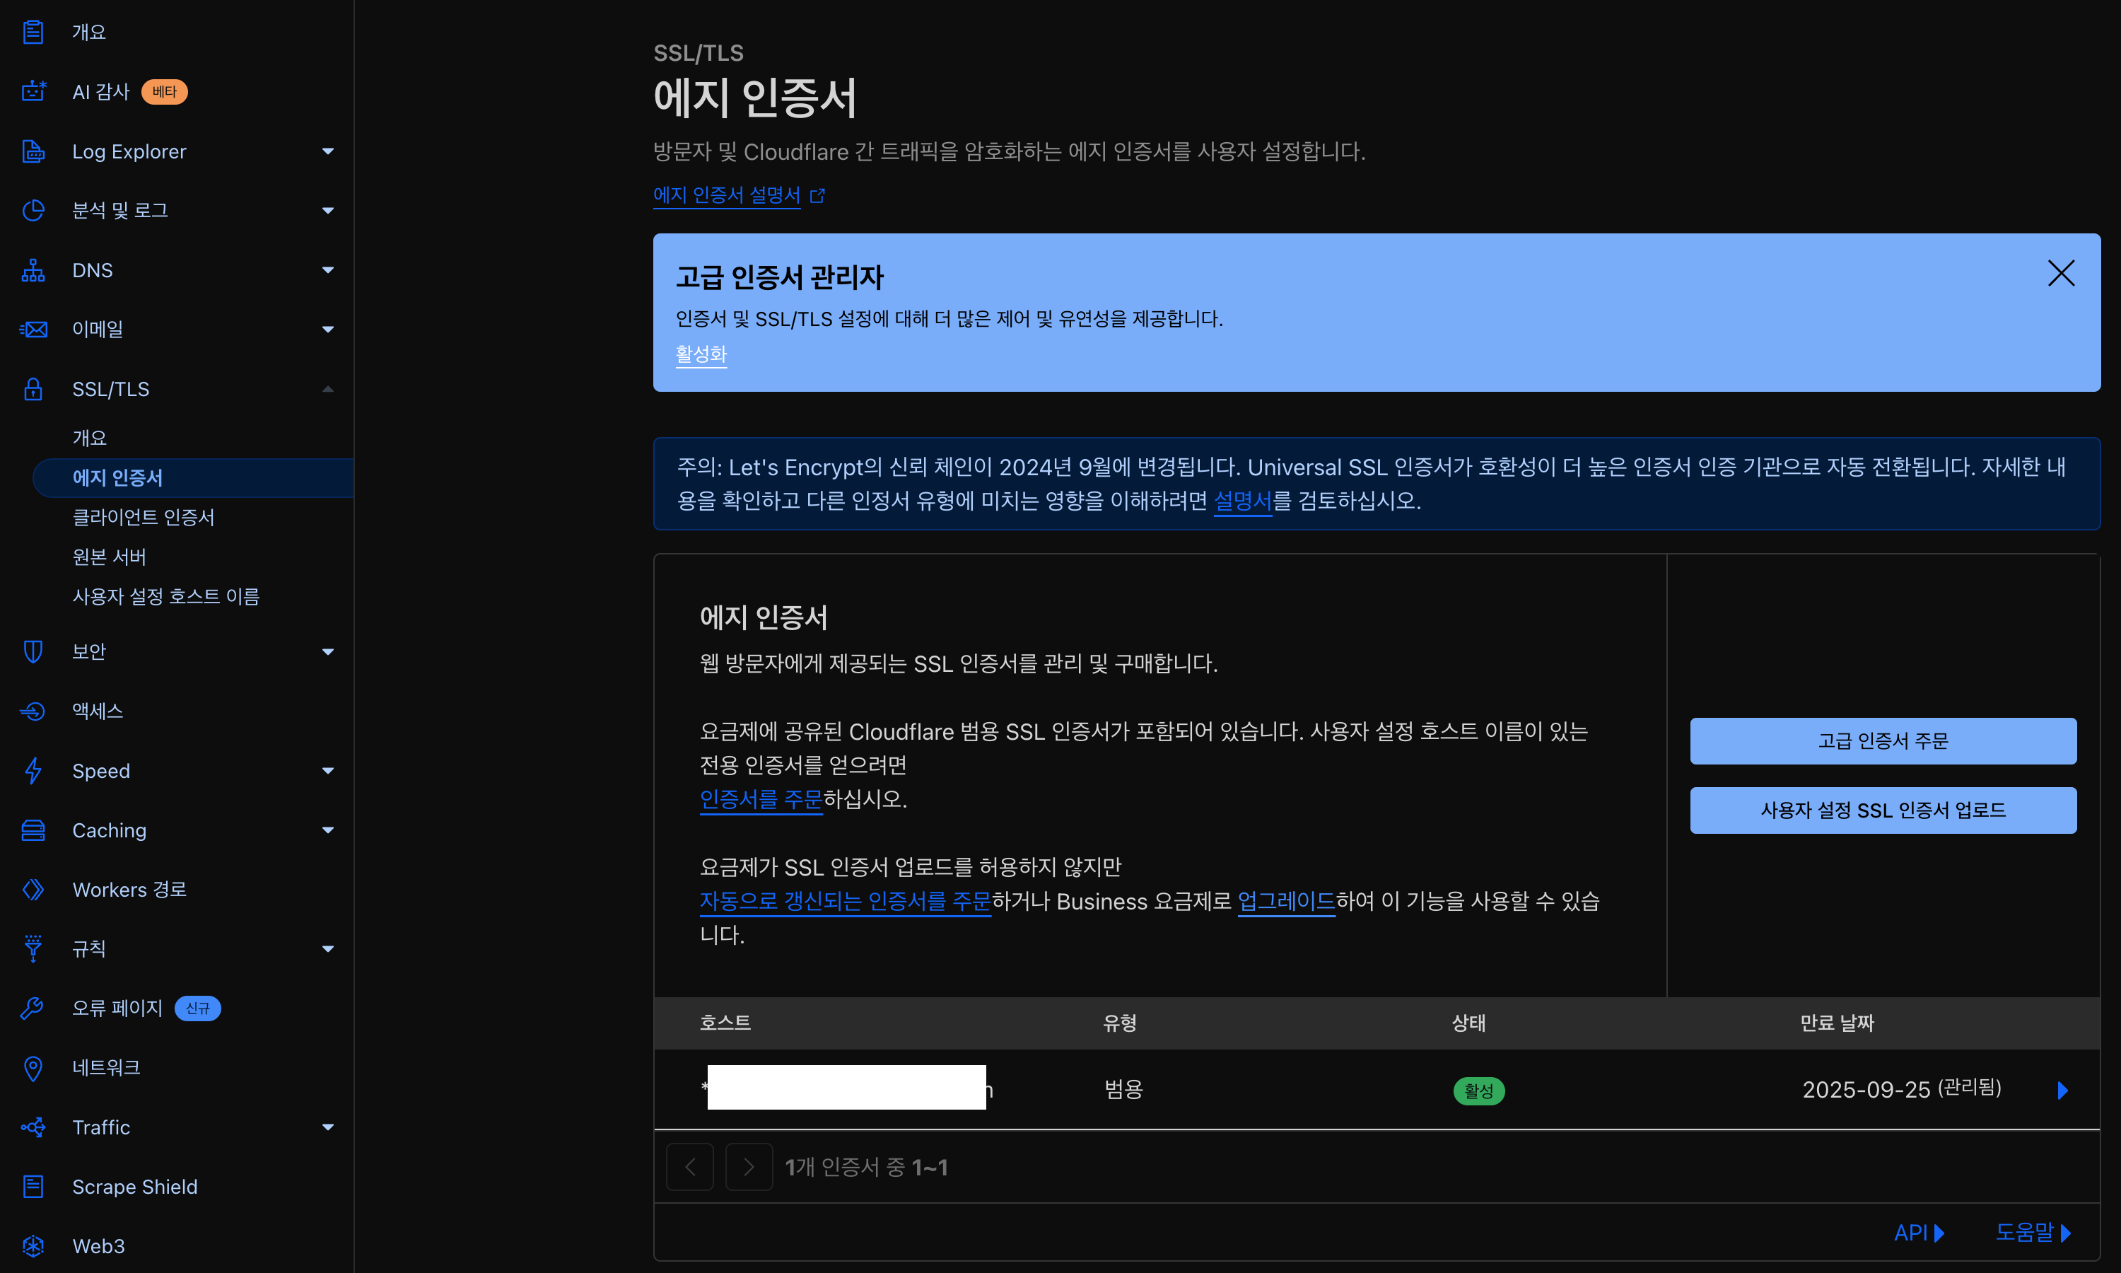Viewport: 2121px width, 1273px height.
Task: Open 사용자 설정 호스트 이름 submenu item
Action: pos(165,596)
